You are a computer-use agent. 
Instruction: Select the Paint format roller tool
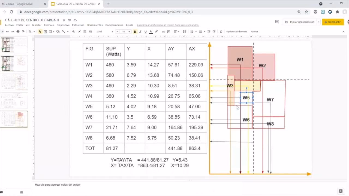pyautogui.click(x=23, y=32)
